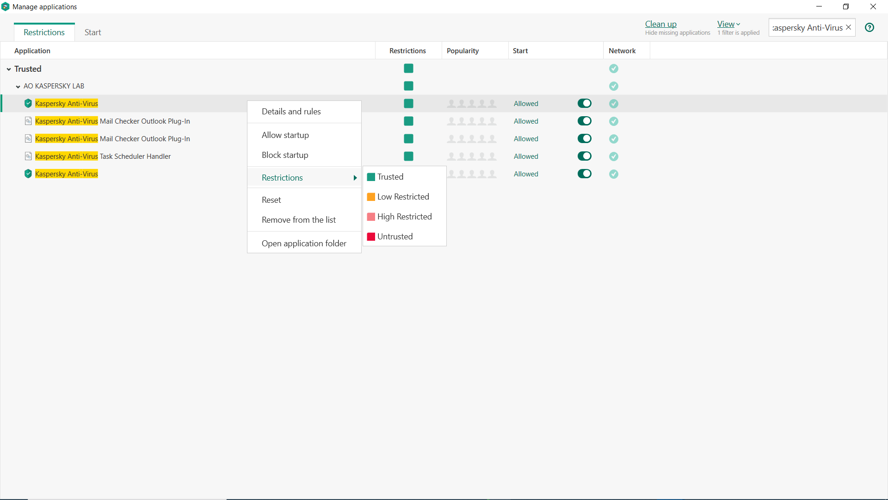The width and height of the screenshot is (888, 500).
Task: Click network check icon of second Mail Checker row
Action: [x=614, y=139]
